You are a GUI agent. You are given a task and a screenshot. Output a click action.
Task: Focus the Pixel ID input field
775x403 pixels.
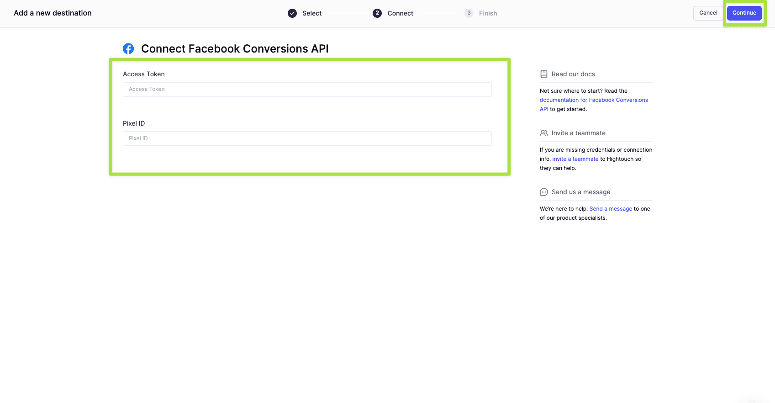(307, 138)
